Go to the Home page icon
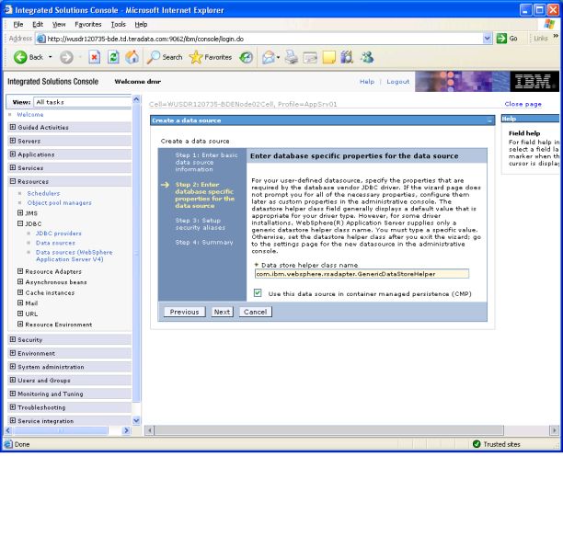Viewport: 563px width, 559px height. click(x=132, y=57)
